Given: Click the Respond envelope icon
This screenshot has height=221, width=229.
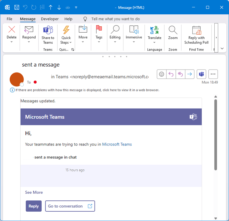Looking at the screenshot, I should pyautogui.click(x=29, y=30).
